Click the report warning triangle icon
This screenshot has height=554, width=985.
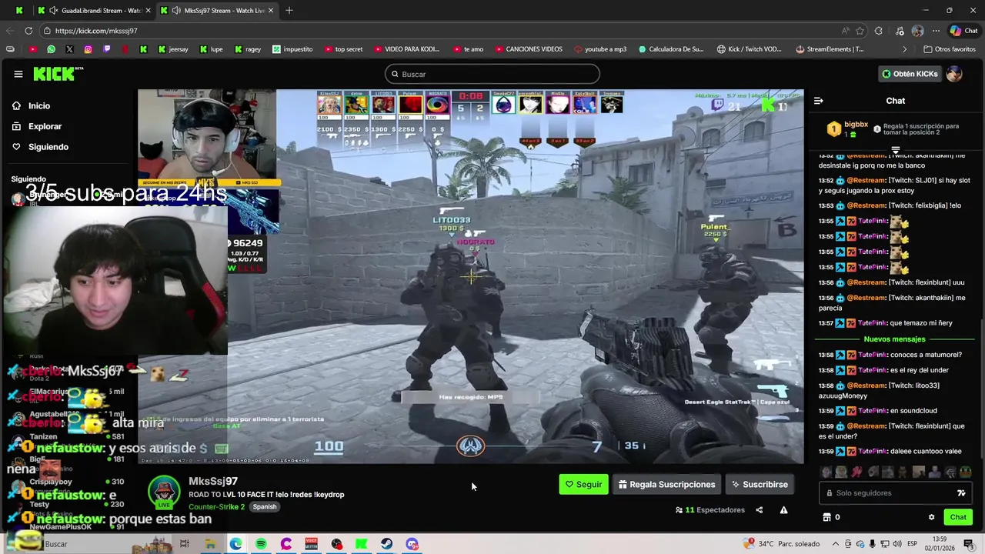pyautogui.click(x=783, y=510)
